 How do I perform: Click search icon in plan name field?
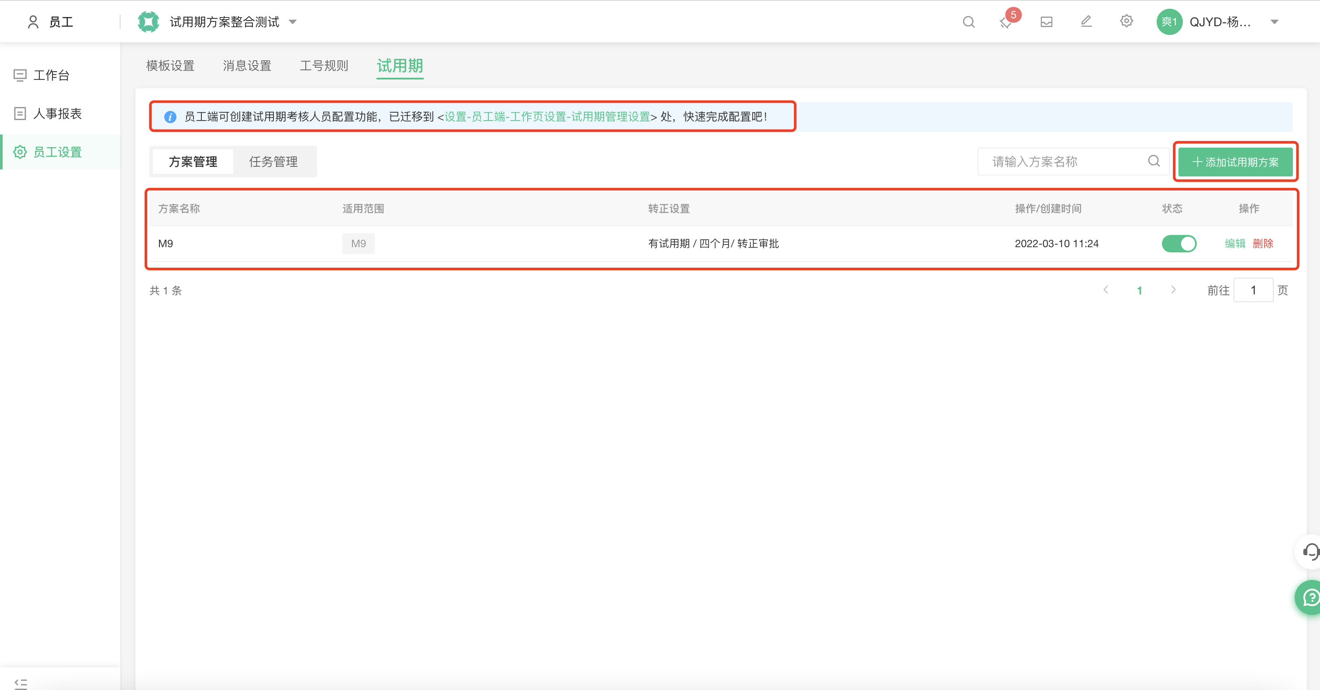(1154, 161)
